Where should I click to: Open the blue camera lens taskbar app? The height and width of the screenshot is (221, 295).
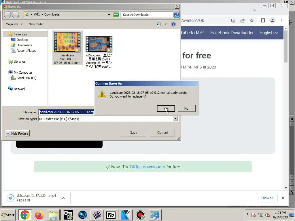82,215
